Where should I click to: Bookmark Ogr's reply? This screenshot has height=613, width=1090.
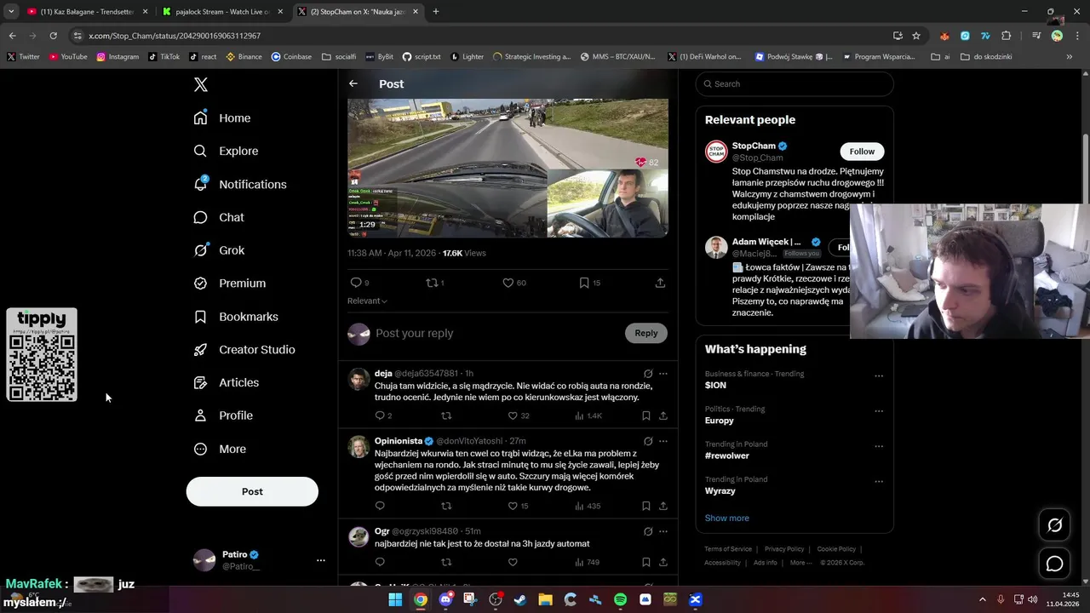click(x=645, y=562)
